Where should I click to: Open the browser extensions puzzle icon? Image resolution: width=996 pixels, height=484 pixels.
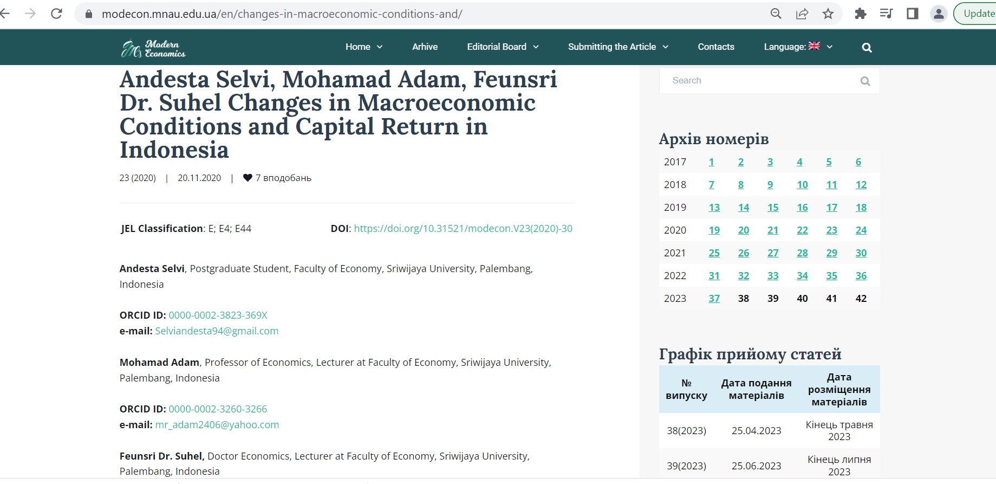pos(860,14)
